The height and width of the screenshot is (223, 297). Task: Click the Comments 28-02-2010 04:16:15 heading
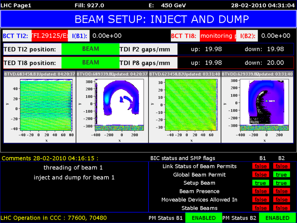coord(50,158)
